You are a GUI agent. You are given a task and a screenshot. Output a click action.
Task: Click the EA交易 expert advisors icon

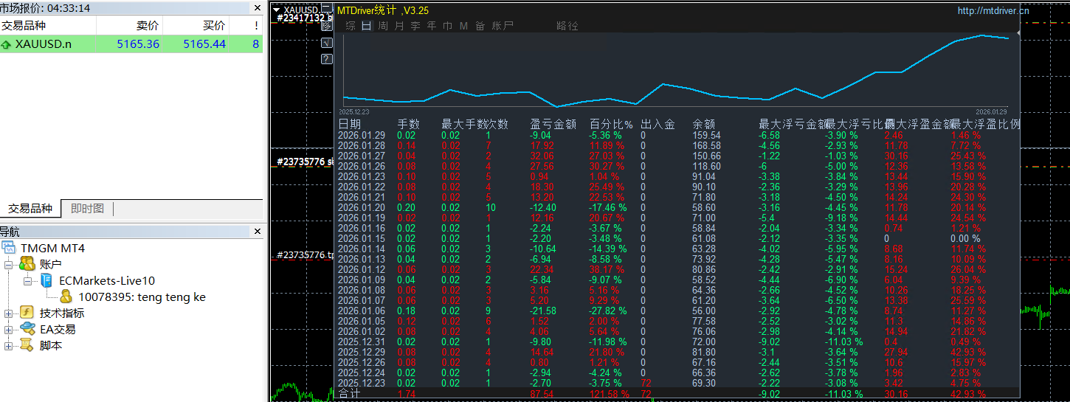coord(27,329)
